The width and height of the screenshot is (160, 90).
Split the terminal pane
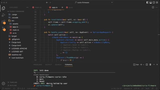click(147, 64)
